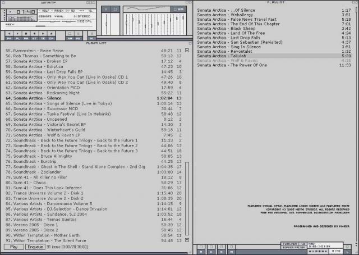
Task: Open playlist Select menu (S button)
Action: pyautogui.click(x=221, y=249)
